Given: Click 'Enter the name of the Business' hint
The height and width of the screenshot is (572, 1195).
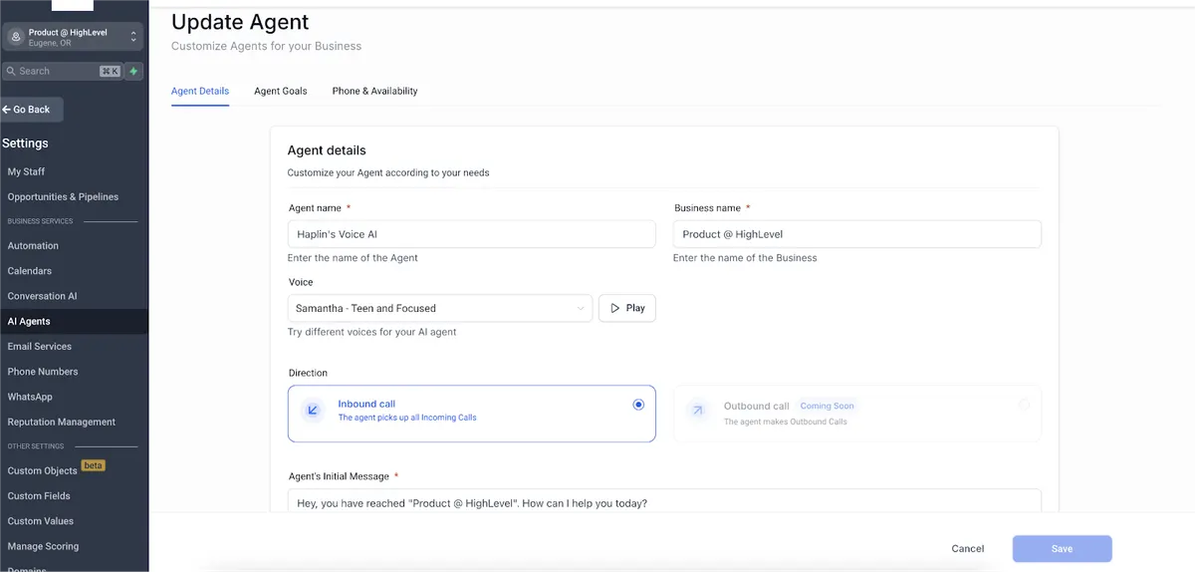Looking at the screenshot, I should tap(745, 257).
